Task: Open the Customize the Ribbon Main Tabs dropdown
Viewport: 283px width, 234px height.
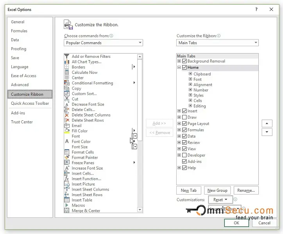Action: coord(217,43)
